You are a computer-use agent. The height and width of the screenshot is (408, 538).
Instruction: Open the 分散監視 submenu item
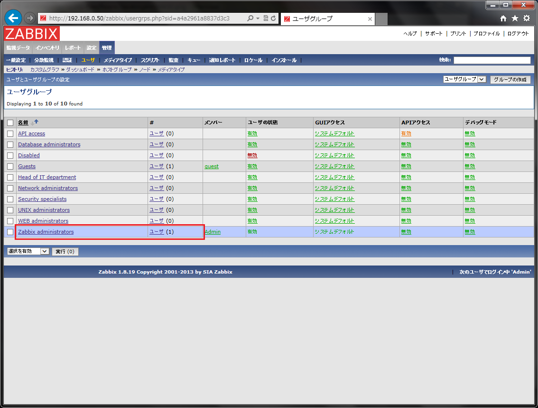(44, 60)
